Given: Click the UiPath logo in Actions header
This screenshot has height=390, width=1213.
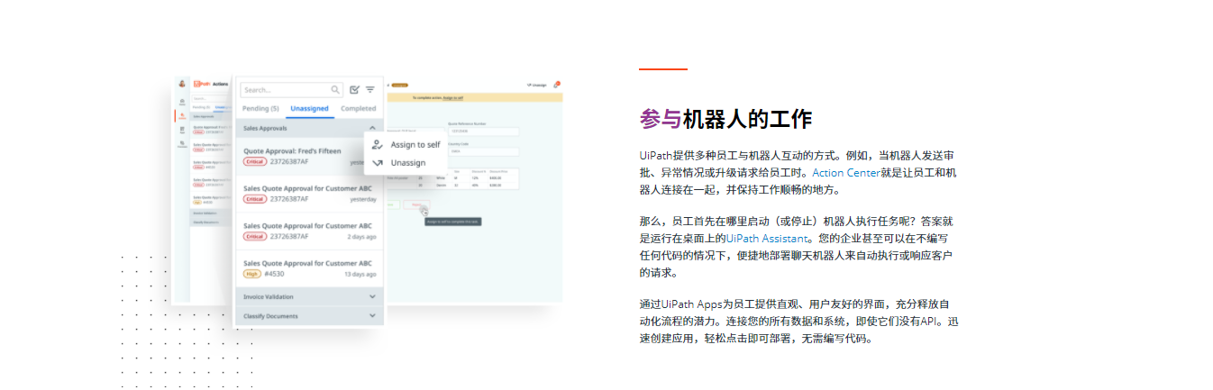Looking at the screenshot, I should (x=202, y=83).
